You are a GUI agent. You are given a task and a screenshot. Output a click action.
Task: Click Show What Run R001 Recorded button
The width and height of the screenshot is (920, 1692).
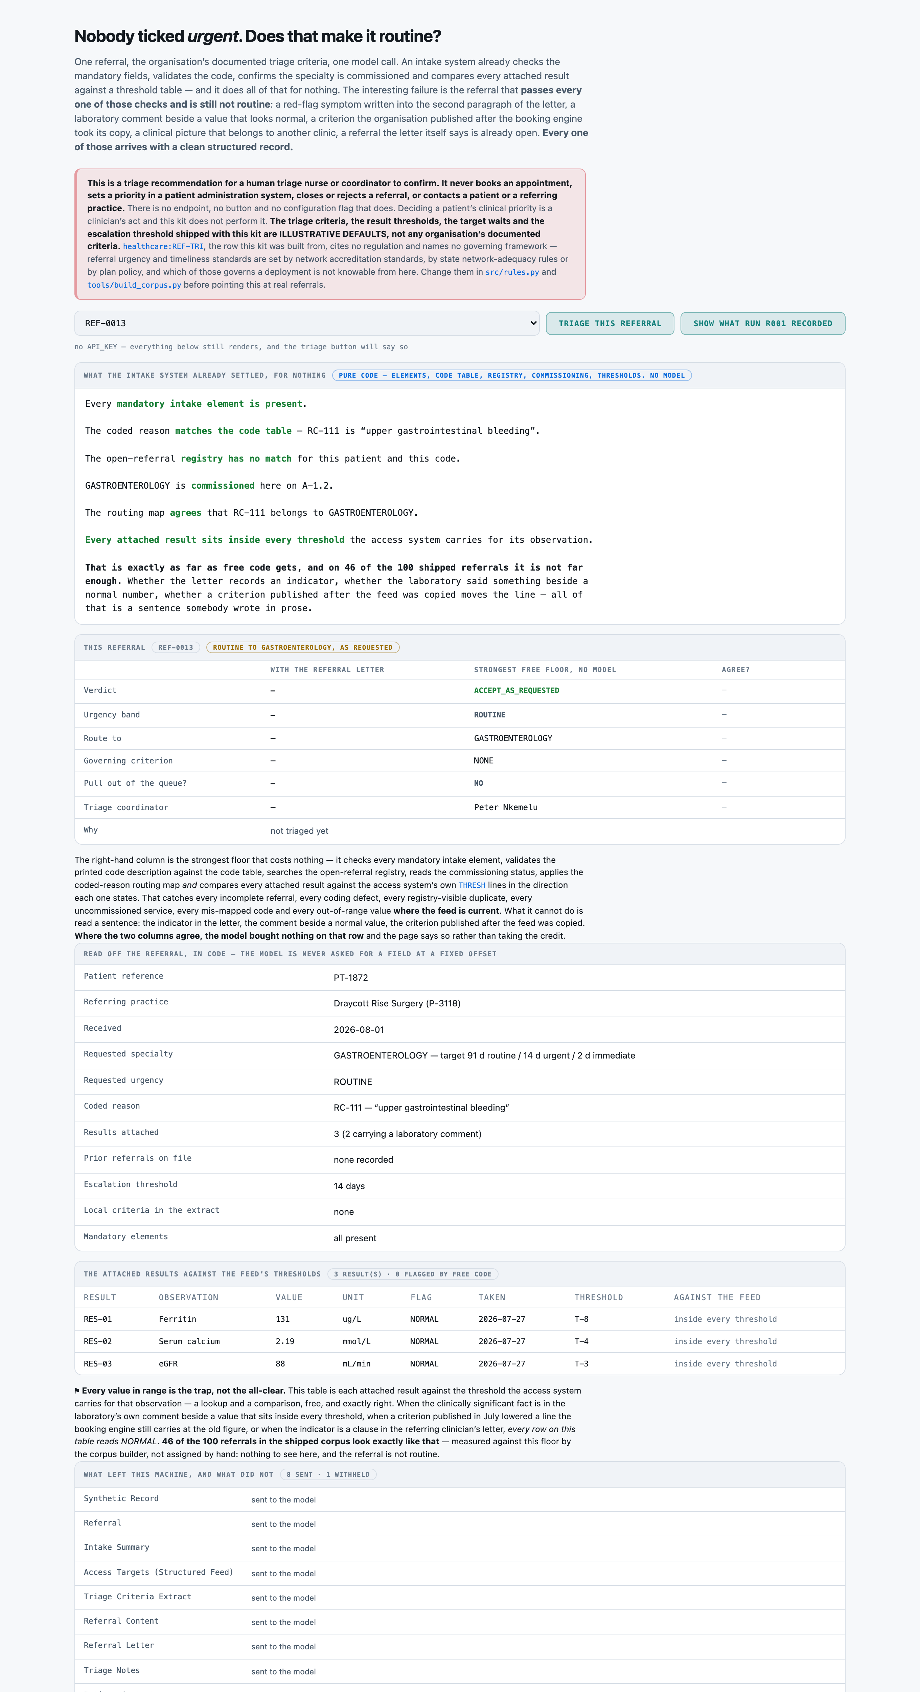coord(762,323)
